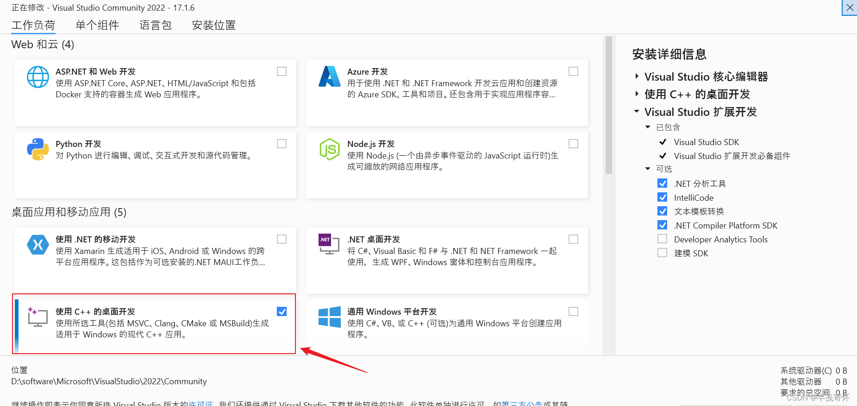
Task: Uncheck .NET Compiler Platform SDK
Action: (x=663, y=225)
